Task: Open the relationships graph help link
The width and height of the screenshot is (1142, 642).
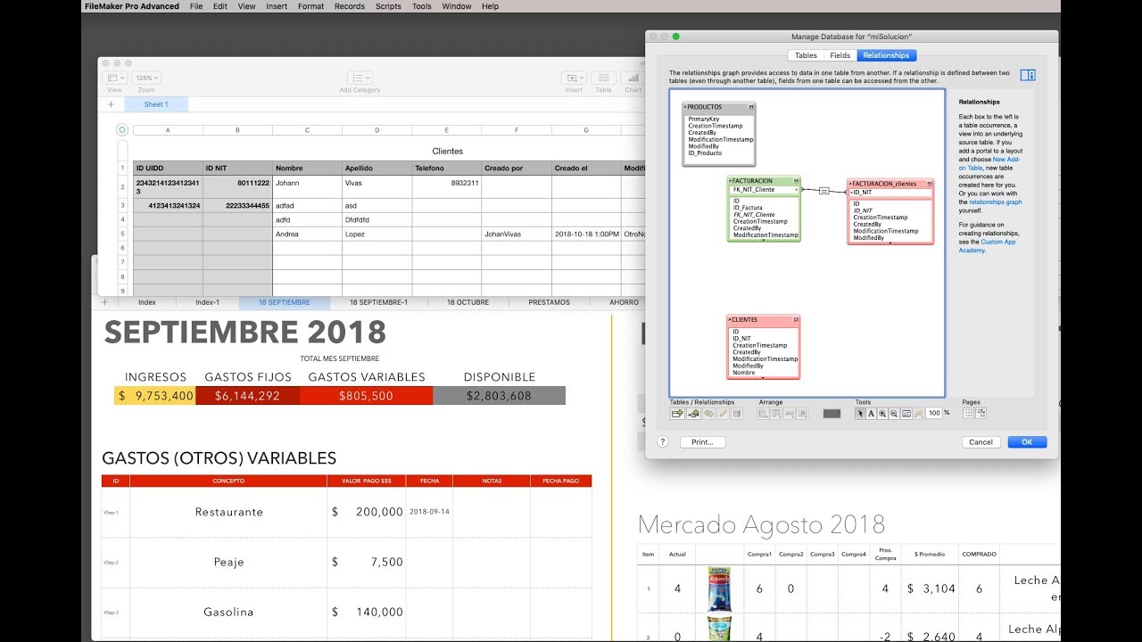Action: [x=996, y=202]
